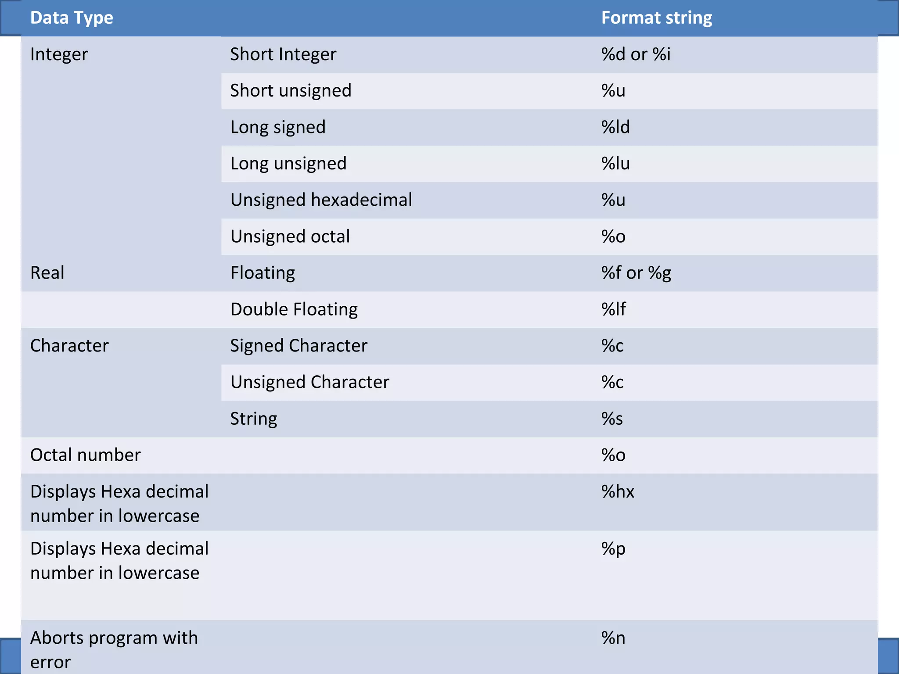Select the String cell
Image resolution: width=899 pixels, height=674 pixels.
click(x=254, y=419)
